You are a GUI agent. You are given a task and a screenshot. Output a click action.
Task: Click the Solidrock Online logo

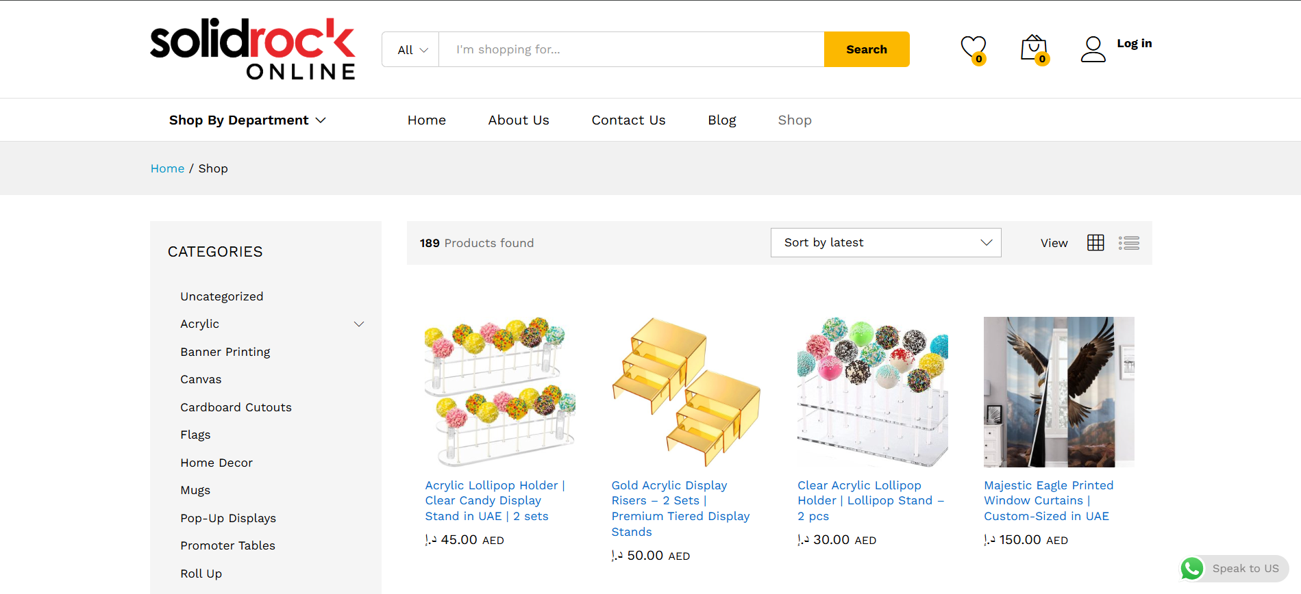(x=253, y=49)
